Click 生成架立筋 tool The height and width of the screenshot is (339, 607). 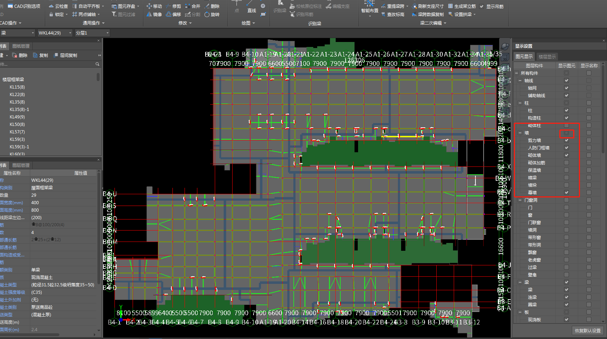[x=462, y=6]
